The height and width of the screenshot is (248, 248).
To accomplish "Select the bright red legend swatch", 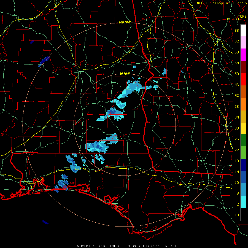I will tap(243, 79).
